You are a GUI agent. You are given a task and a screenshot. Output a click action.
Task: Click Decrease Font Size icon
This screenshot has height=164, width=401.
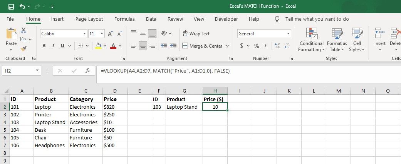point(119,34)
